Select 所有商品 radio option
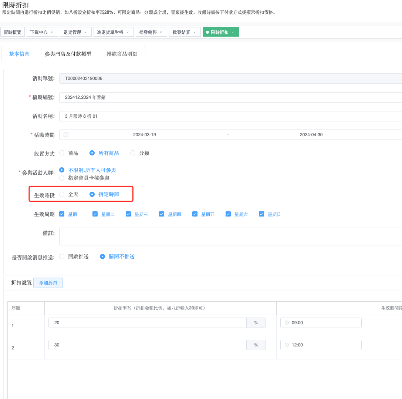The image size is (402, 399). click(92, 153)
